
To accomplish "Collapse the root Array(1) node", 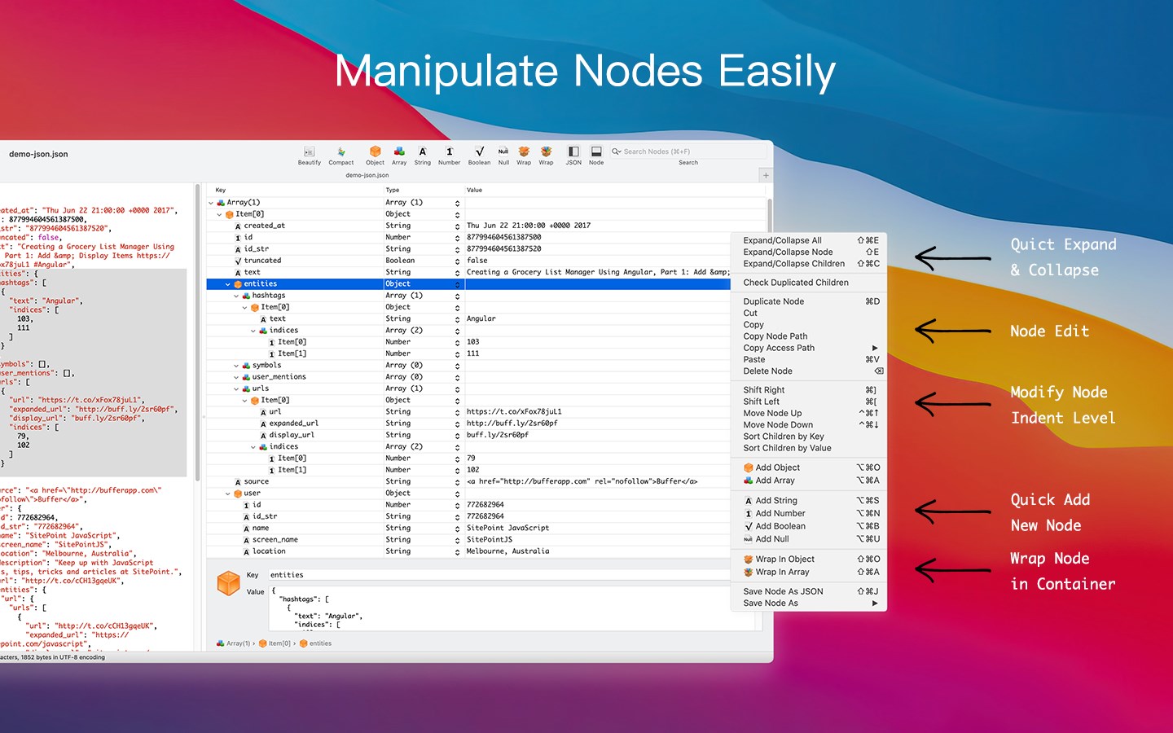I will coord(211,203).
